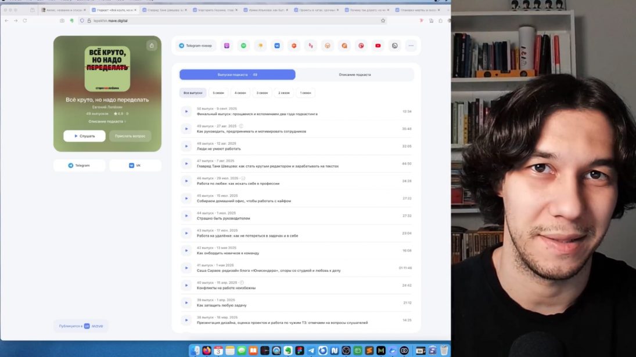Switch to the «Выпуски подкаста» tab
The height and width of the screenshot is (357, 636).
(237, 75)
